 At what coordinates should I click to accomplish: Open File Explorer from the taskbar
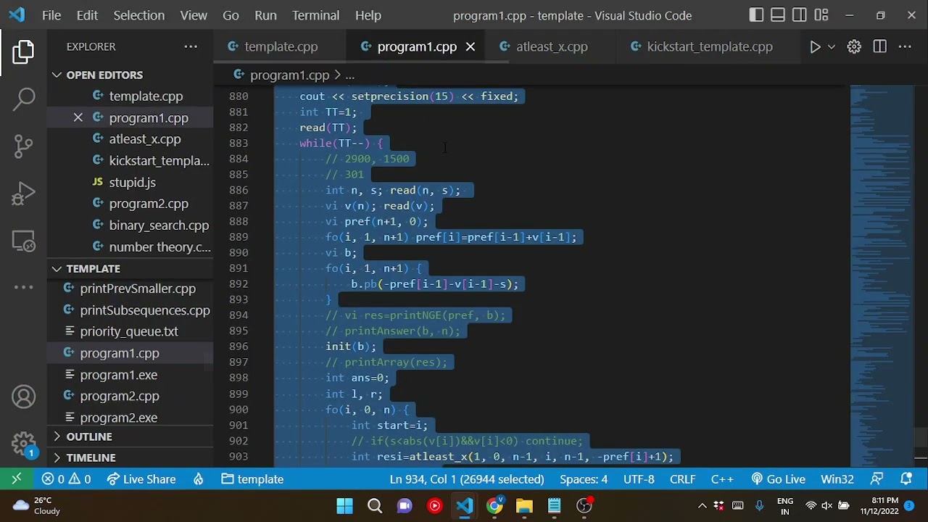pos(524,506)
